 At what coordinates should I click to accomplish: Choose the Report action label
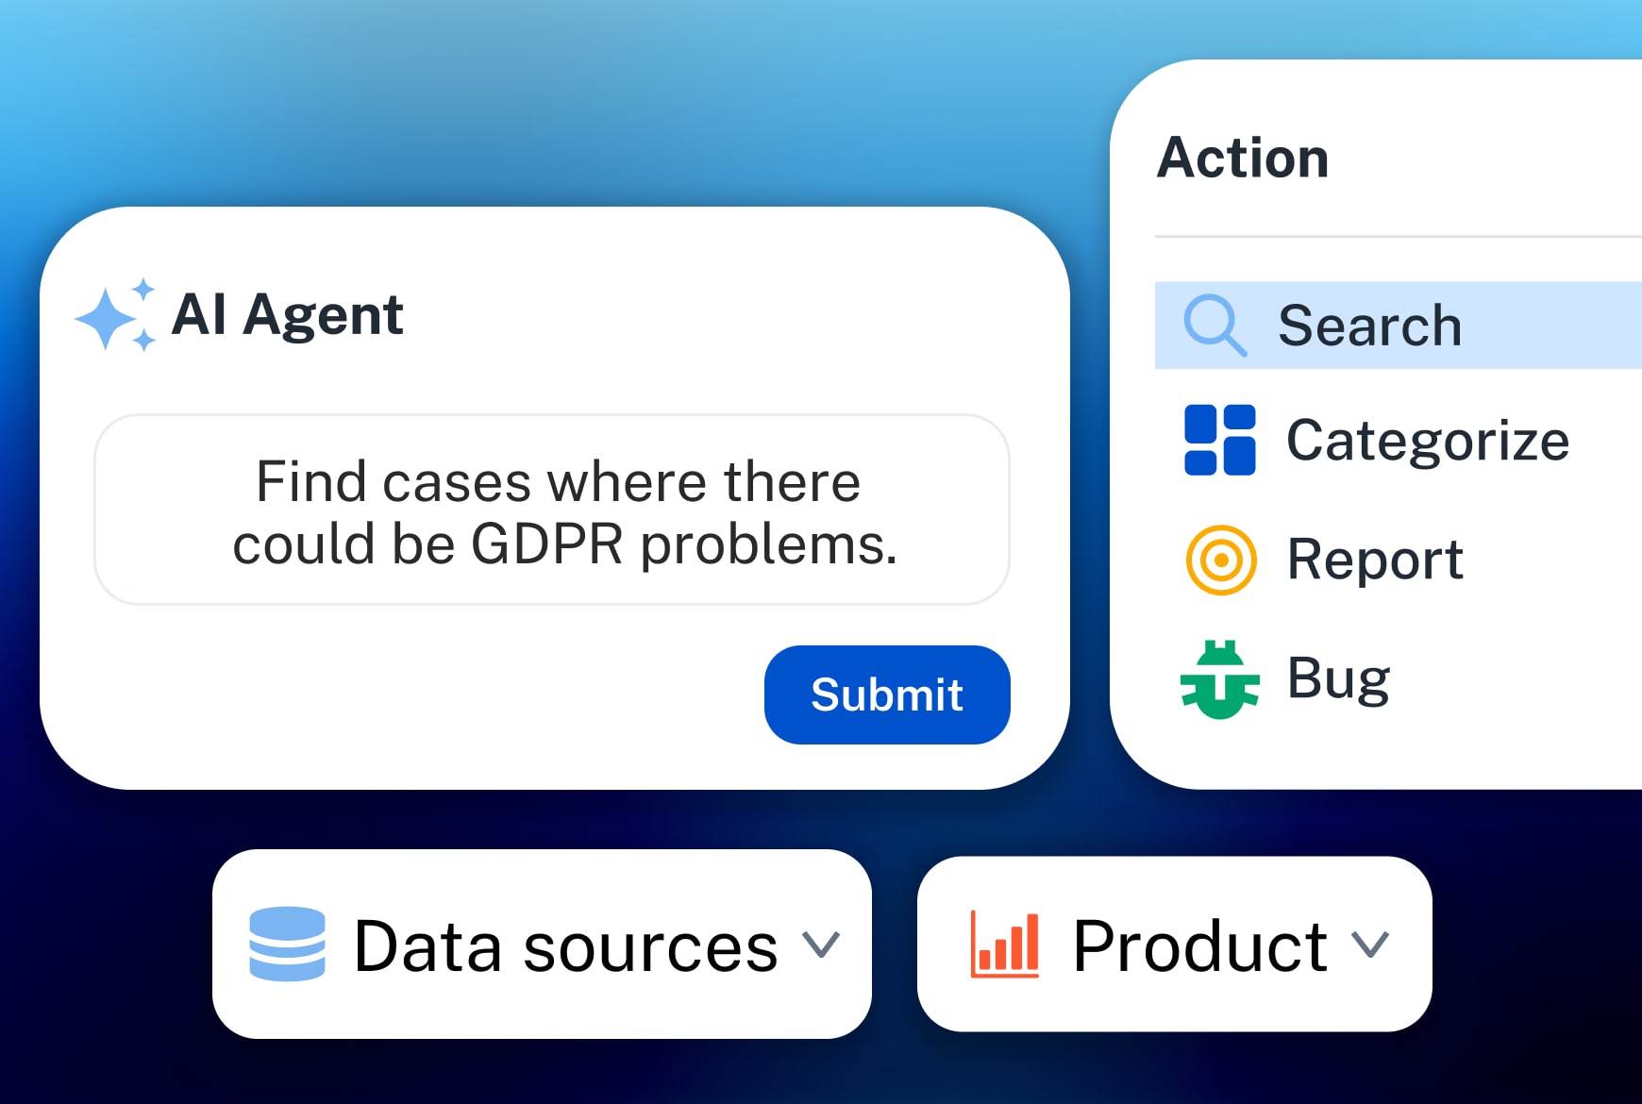coord(1374,560)
